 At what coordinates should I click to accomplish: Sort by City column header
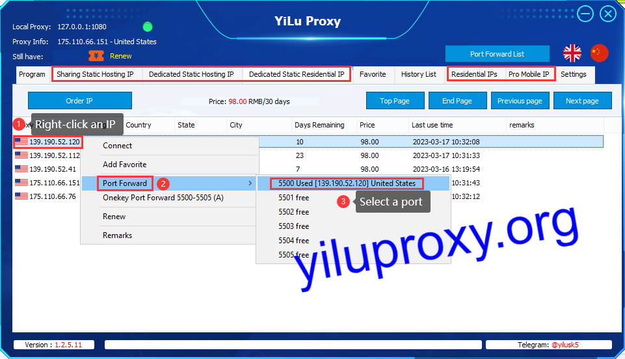(259, 125)
